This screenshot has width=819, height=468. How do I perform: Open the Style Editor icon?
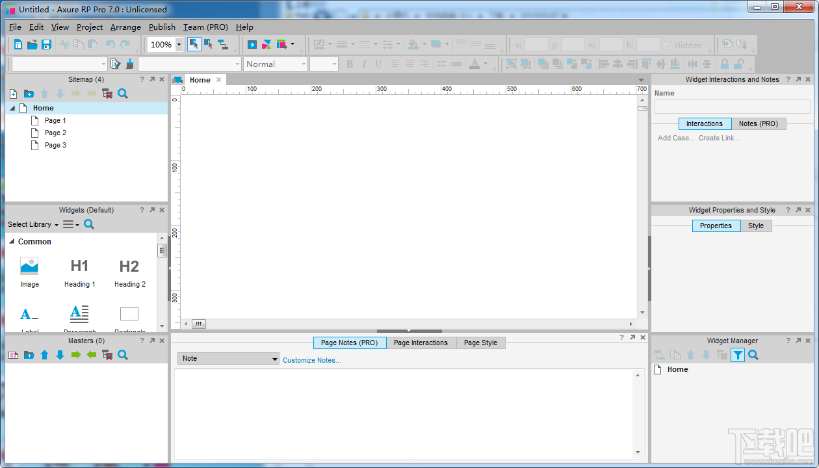click(115, 64)
